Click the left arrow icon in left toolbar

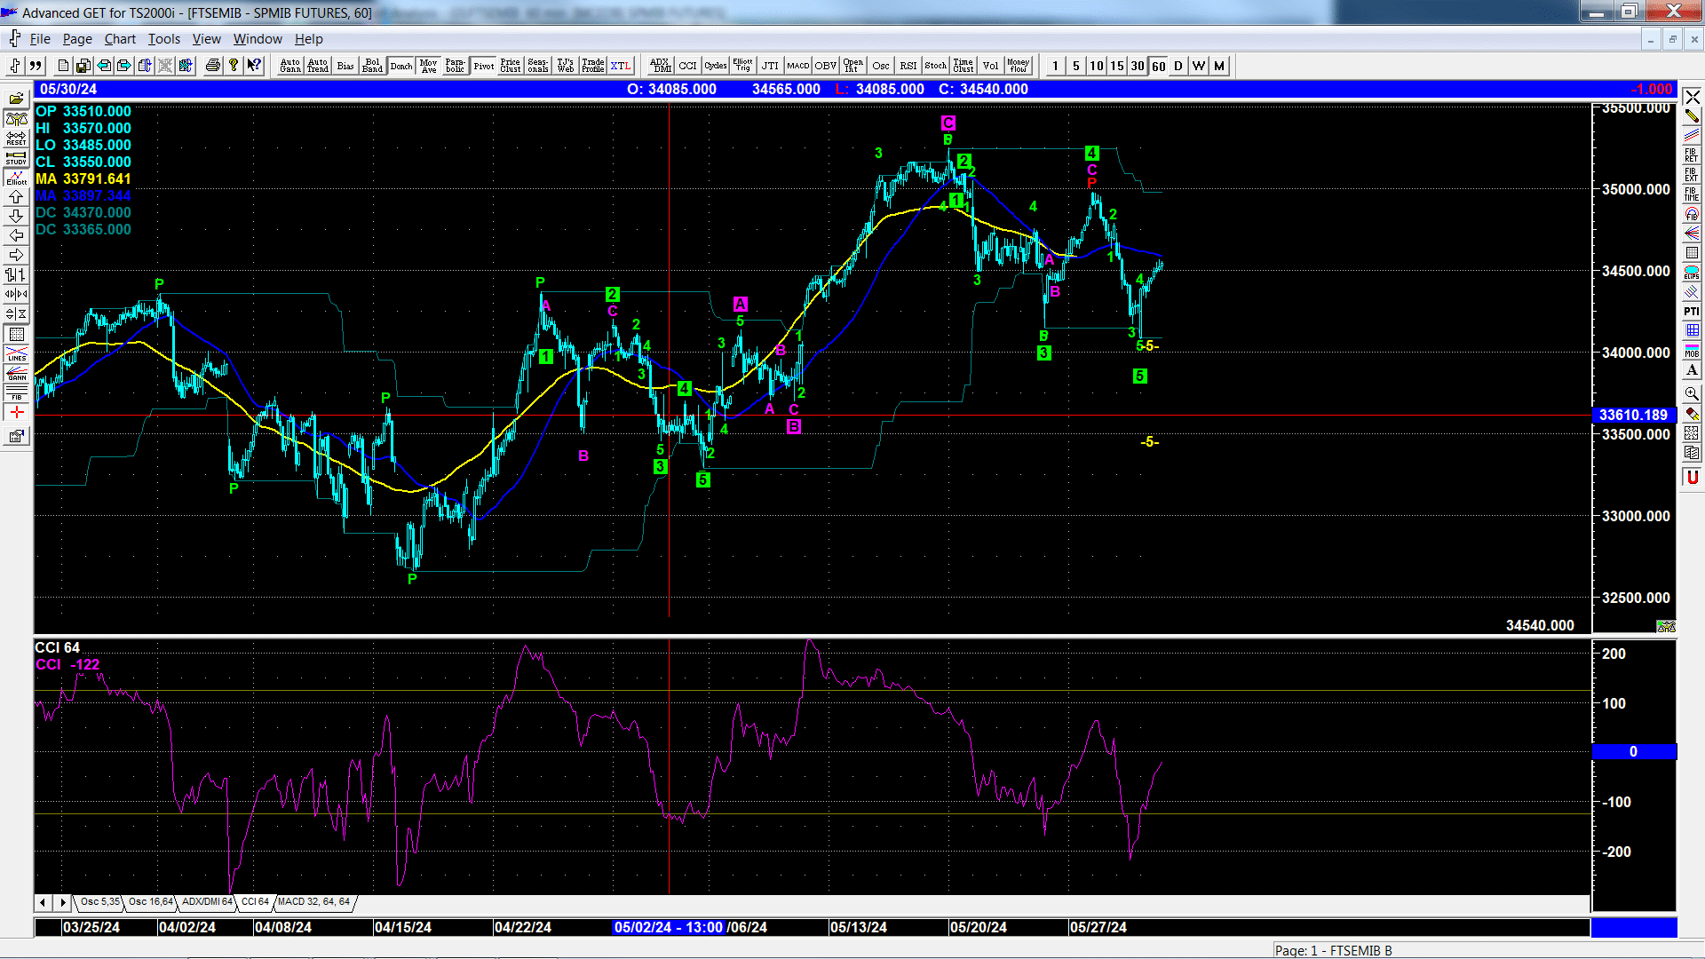tap(16, 235)
